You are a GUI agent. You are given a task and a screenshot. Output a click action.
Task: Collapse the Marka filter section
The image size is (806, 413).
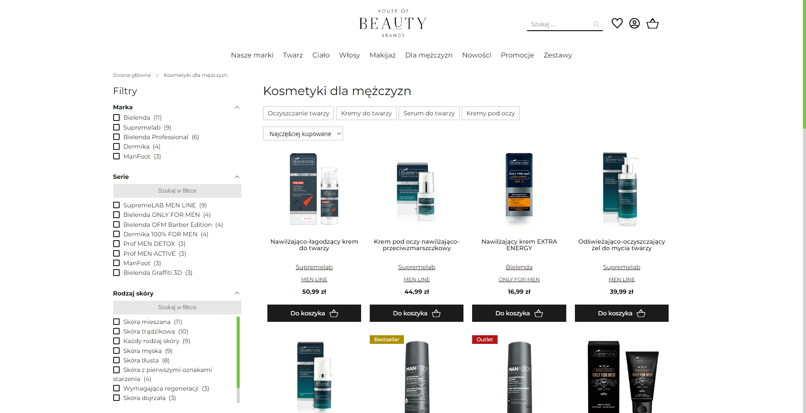pos(237,107)
